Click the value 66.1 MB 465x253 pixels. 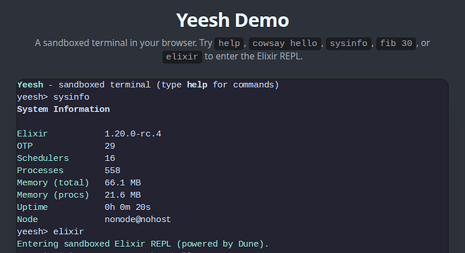click(x=123, y=183)
